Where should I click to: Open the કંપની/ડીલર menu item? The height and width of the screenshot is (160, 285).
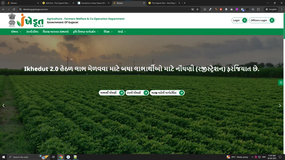point(32,32)
